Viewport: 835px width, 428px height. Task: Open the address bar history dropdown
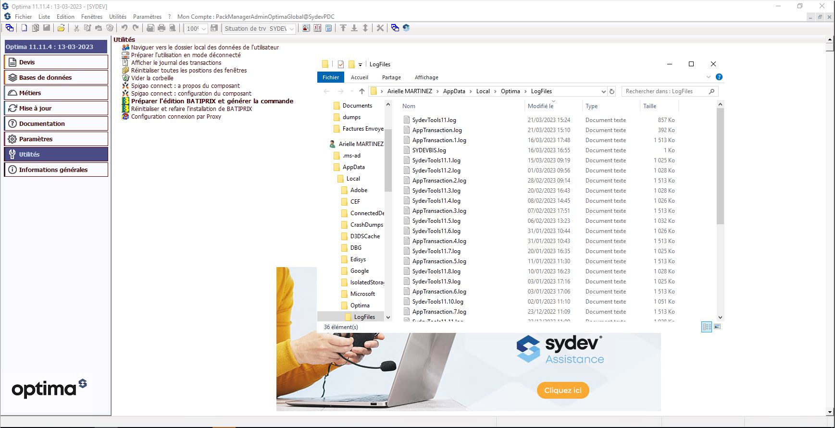coord(604,91)
